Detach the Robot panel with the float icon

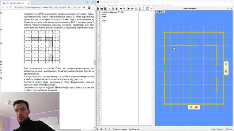[x=227, y=9]
